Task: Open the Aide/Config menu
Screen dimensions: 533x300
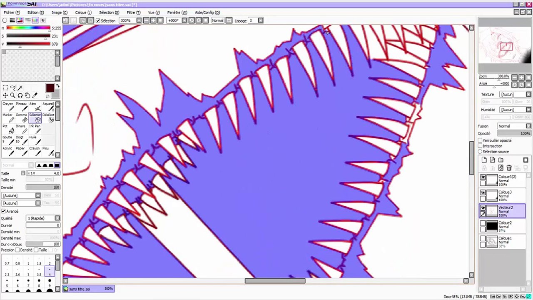Action: 207,12
